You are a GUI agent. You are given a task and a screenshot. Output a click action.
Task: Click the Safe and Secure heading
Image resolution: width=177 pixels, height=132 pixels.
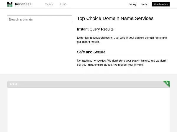click(x=91, y=52)
